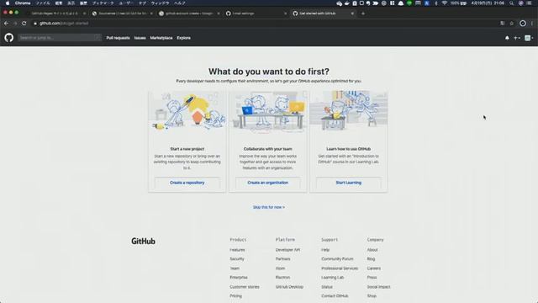538x303 pixels.
Task: Click the GitHub Octocat logo in header
Action: pos(9,37)
